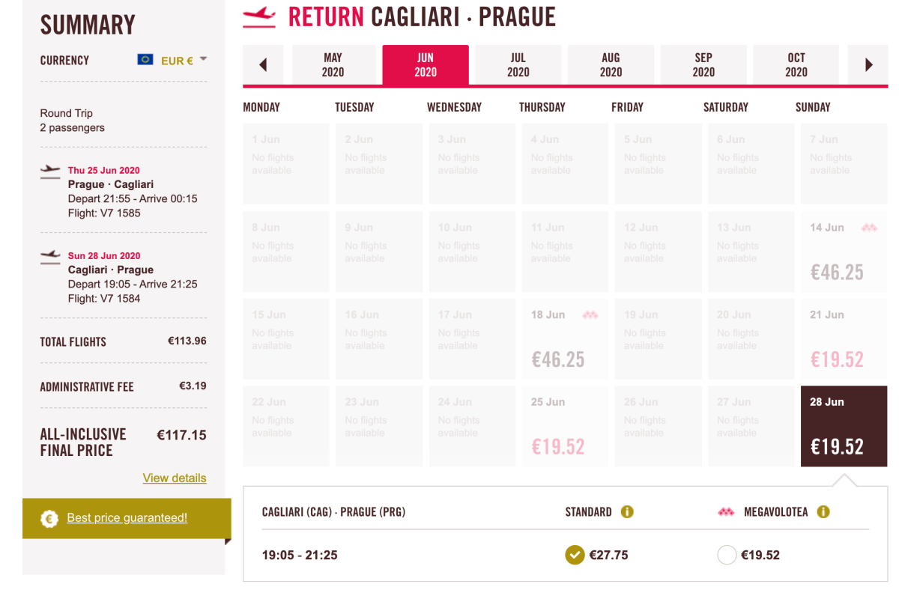Click the Megavolotea fare info icon
Image resolution: width=899 pixels, height=590 pixels.
click(823, 512)
